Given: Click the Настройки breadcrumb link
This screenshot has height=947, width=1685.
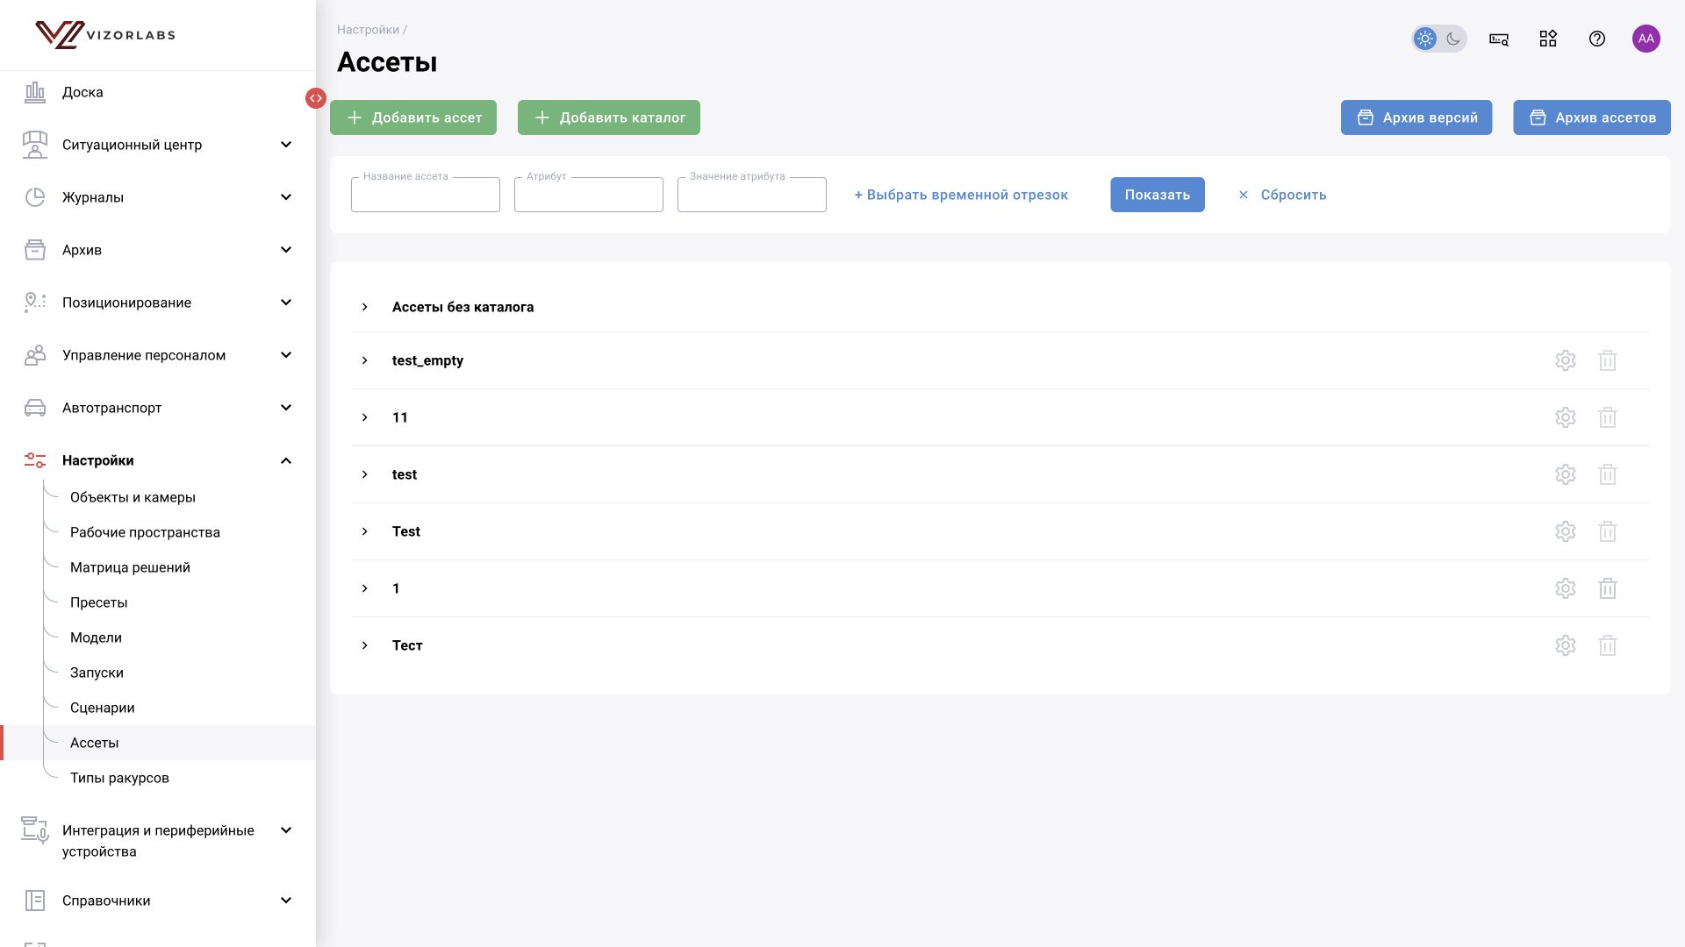Looking at the screenshot, I should tap(368, 30).
